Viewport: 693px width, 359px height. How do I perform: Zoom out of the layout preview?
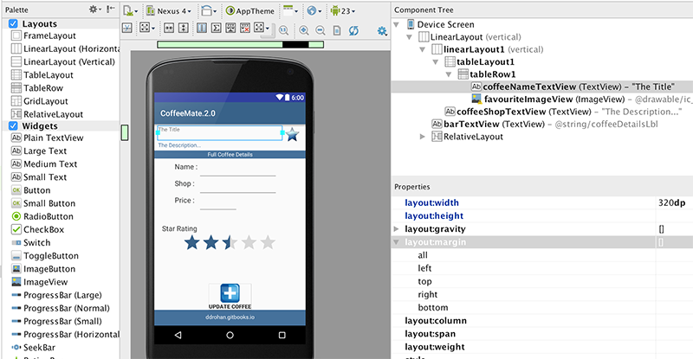(x=321, y=30)
